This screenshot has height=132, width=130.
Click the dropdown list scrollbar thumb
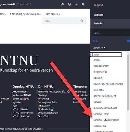(128, 83)
